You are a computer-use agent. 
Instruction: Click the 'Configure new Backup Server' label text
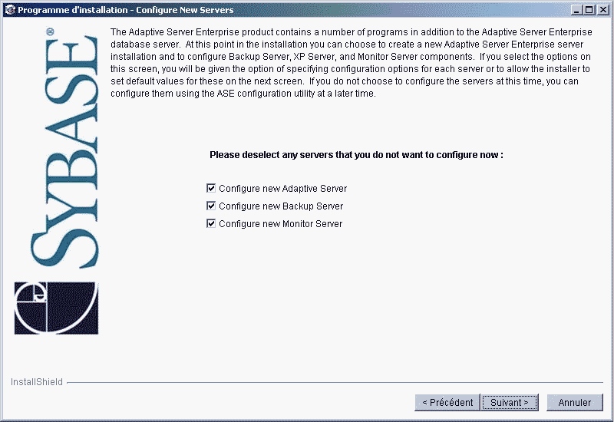coord(281,206)
